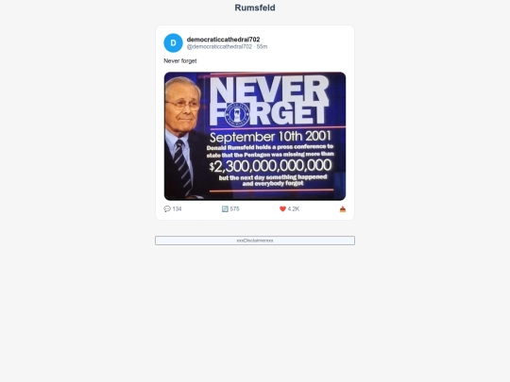Click the "September 10th 2001" line in the image

click(270, 137)
